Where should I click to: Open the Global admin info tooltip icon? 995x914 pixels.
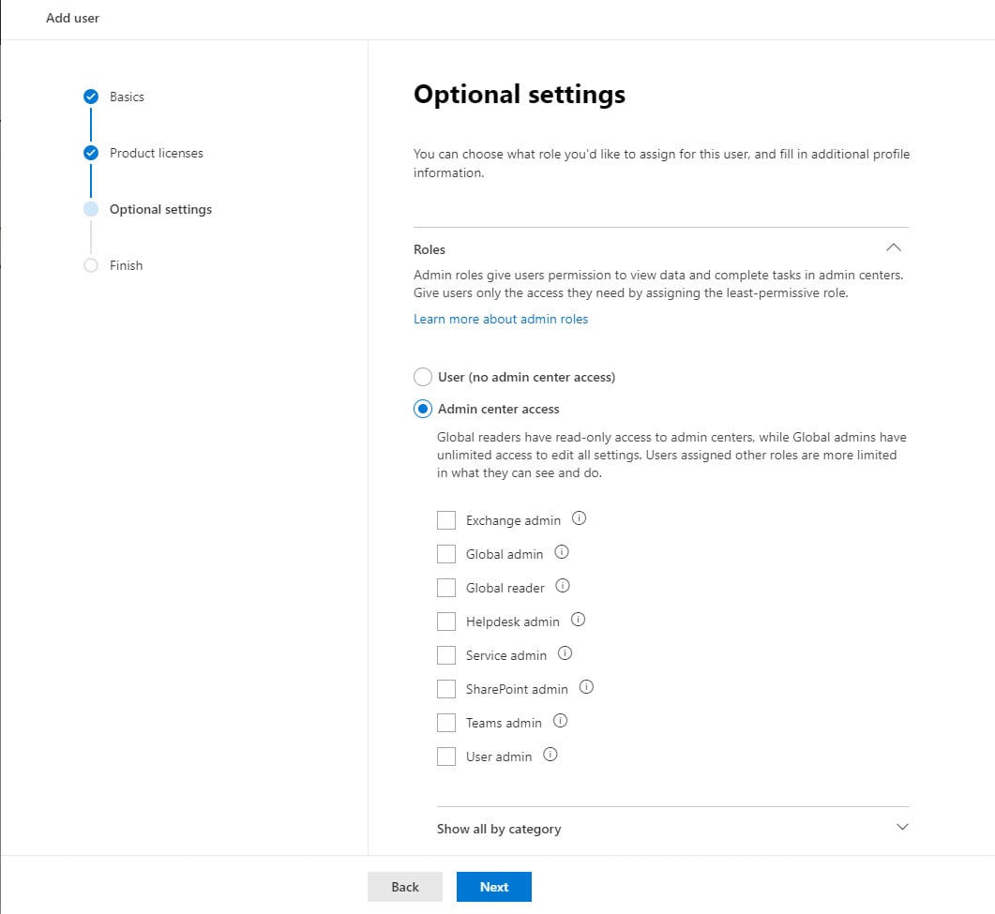tap(562, 552)
